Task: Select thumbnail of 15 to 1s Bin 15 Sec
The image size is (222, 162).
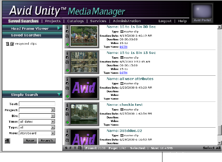Action: pyautogui.click(x=84, y=62)
